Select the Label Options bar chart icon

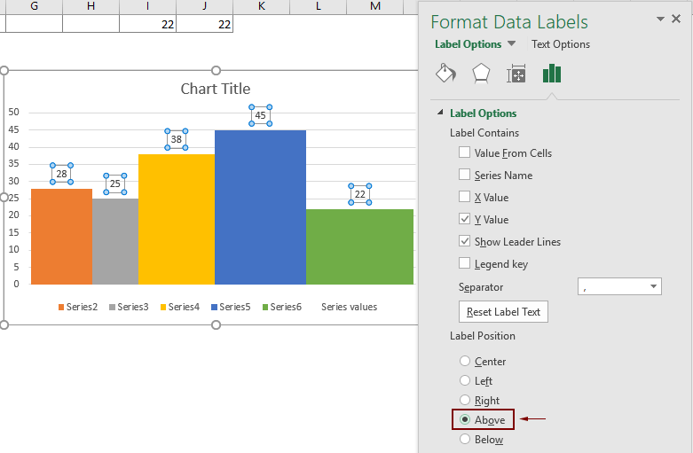[x=552, y=74]
